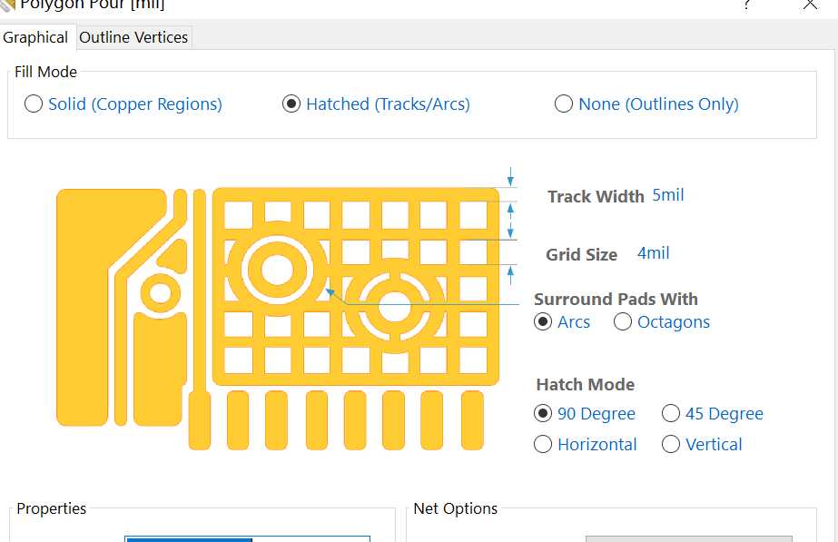
Task: Edit the Grid Size 4mil value
Action: tap(653, 252)
